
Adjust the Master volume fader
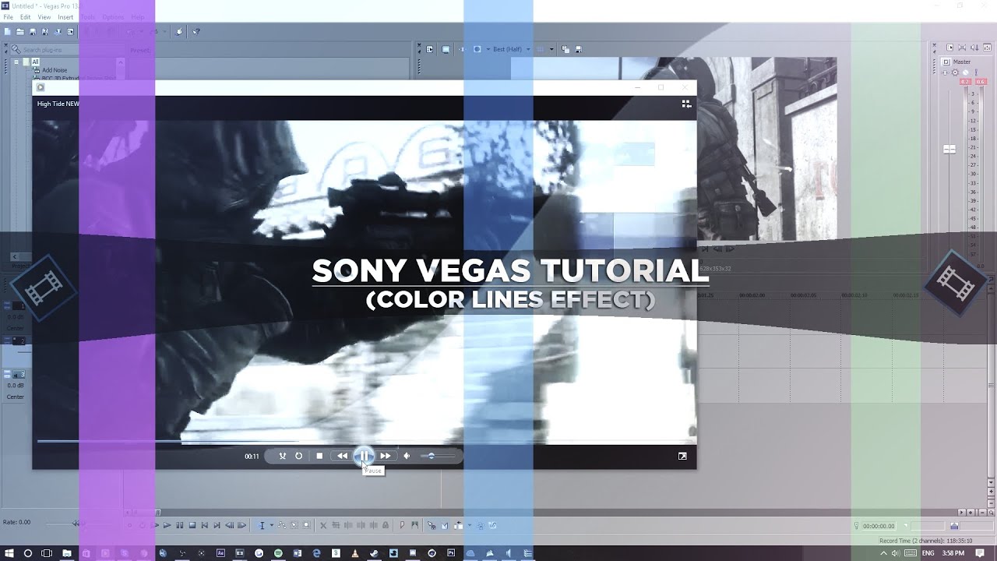coord(949,149)
